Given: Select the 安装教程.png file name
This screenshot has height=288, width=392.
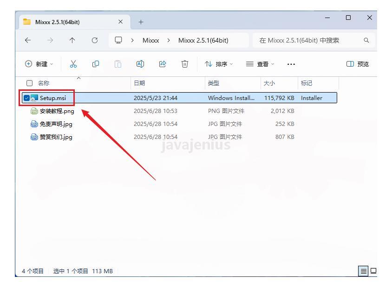Looking at the screenshot, I should coord(57,111).
